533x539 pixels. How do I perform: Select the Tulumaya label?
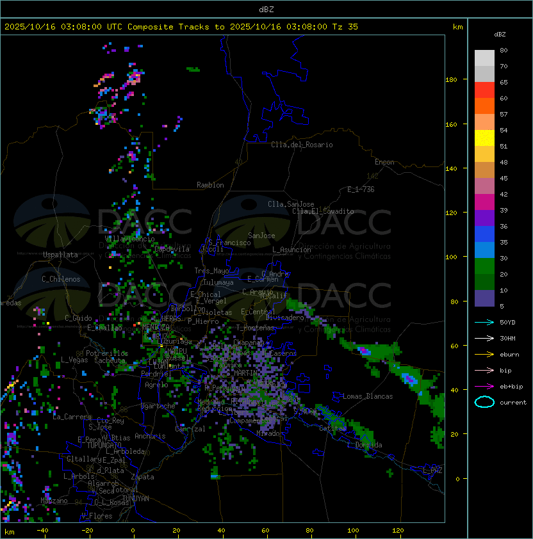point(218,282)
